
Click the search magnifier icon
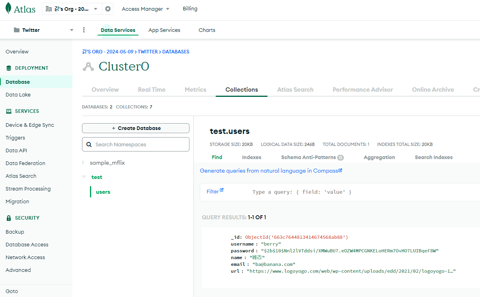(x=90, y=144)
